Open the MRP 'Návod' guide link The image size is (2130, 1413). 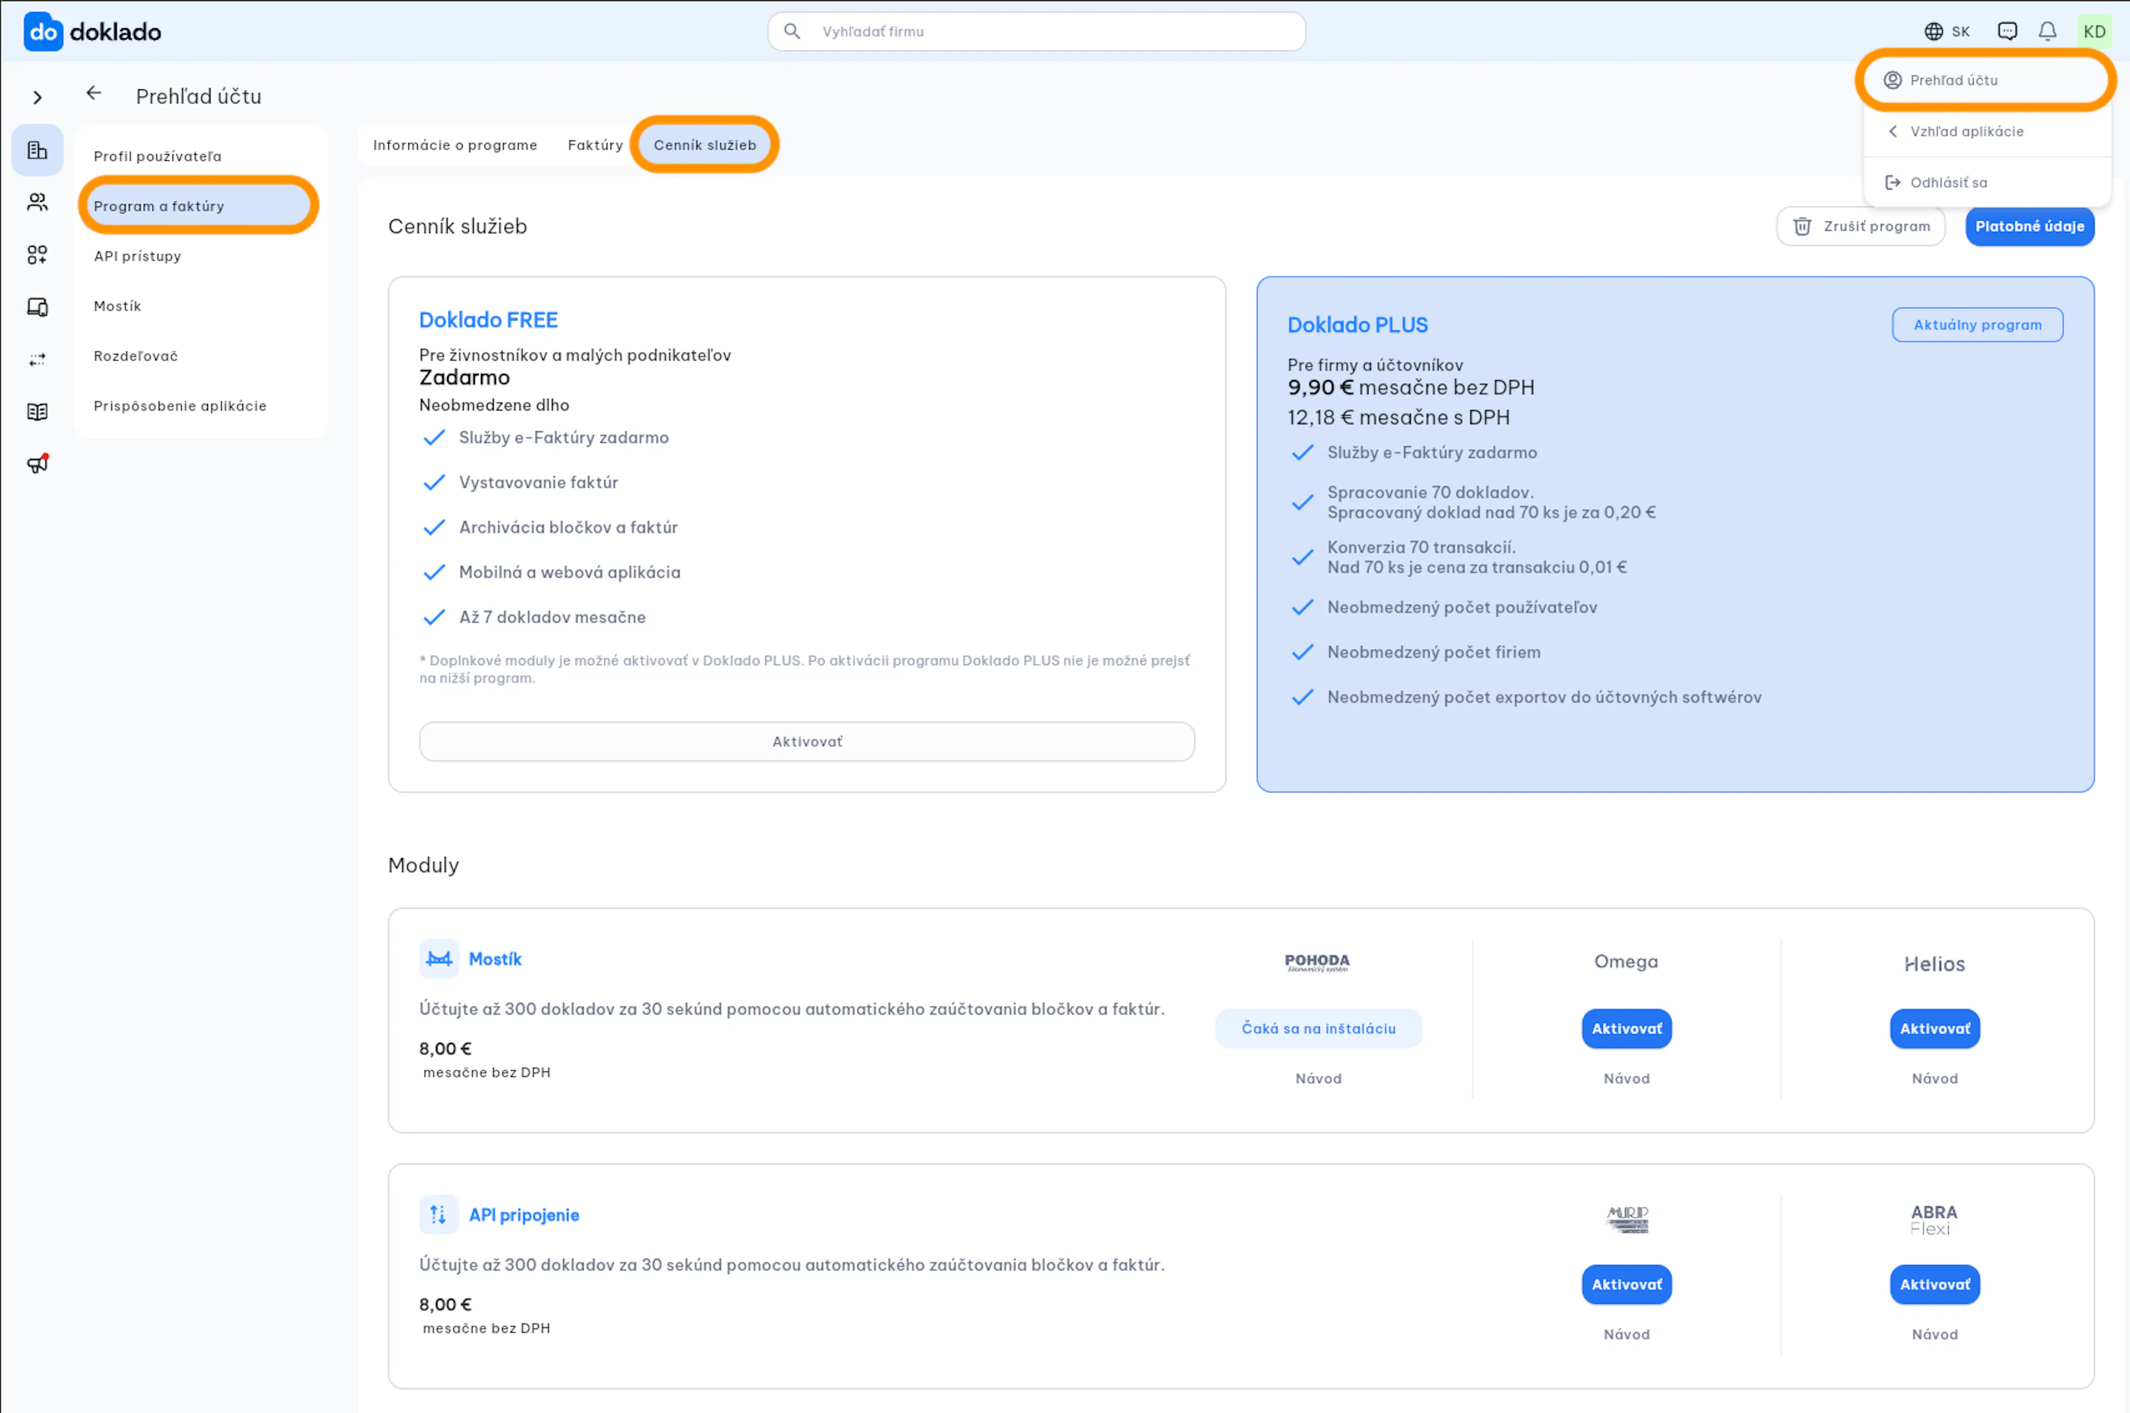click(1626, 1335)
